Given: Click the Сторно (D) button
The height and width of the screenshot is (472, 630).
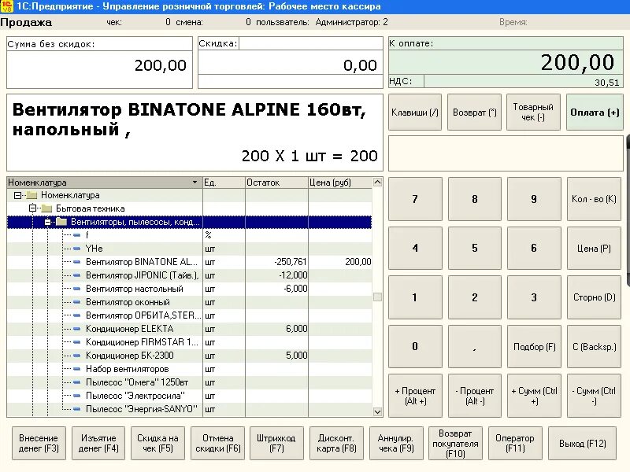Looking at the screenshot, I should [x=595, y=297].
